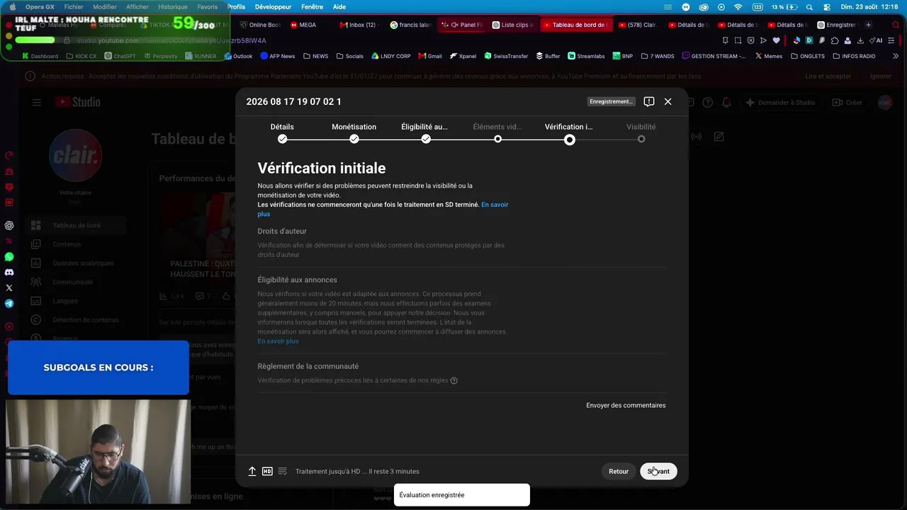The height and width of the screenshot is (510, 907).
Task: Open En savoir plus under Éligibilité aux annonces
Action: tap(278, 341)
